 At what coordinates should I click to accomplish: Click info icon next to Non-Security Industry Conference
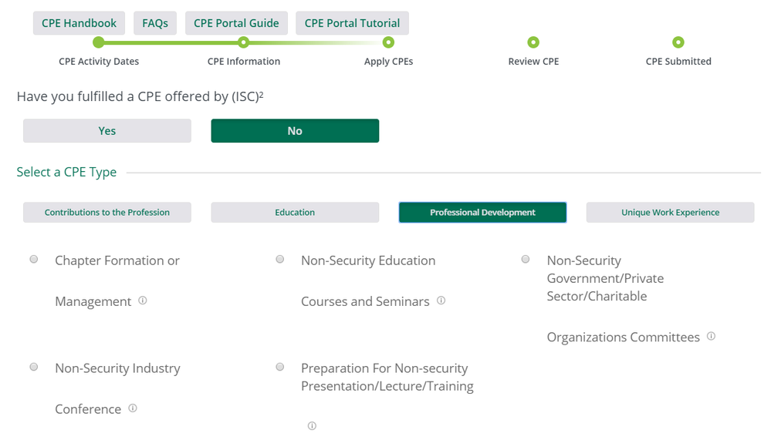[133, 408]
